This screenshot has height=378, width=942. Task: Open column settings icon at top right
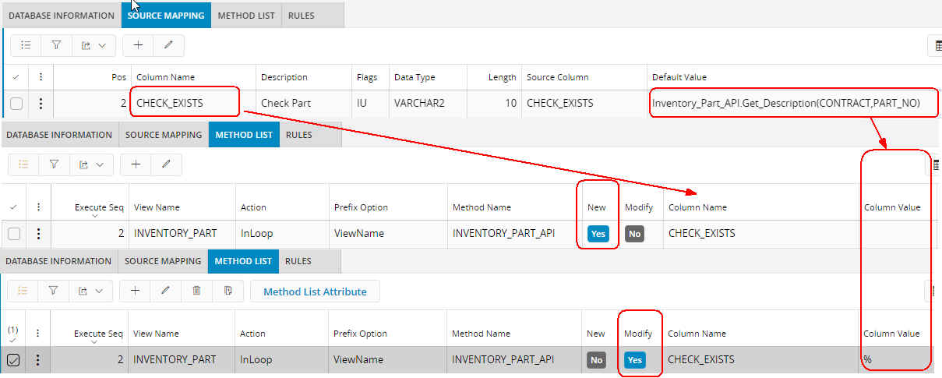pyautogui.click(x=937, y=46)
